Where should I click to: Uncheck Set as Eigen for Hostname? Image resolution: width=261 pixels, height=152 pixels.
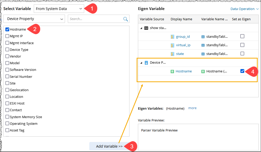[x=242, y=71]
